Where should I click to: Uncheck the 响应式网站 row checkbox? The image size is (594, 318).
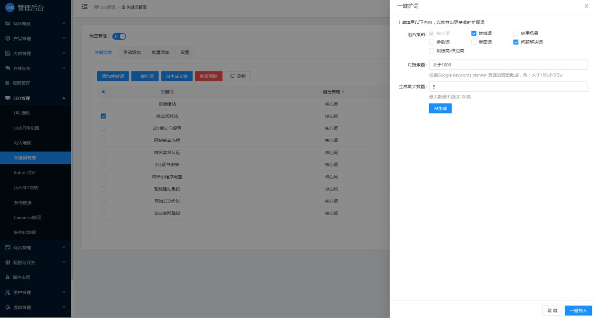[103, 116]
